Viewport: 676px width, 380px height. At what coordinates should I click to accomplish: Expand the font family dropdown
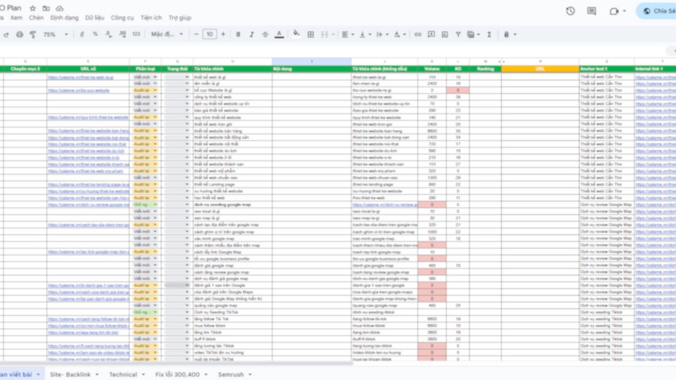click(166, 34)
